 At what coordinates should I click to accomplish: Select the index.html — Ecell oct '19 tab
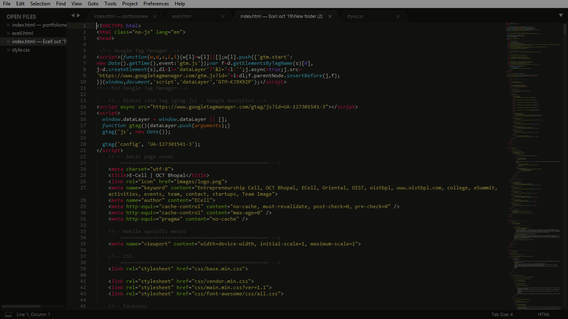click(282, 16)
